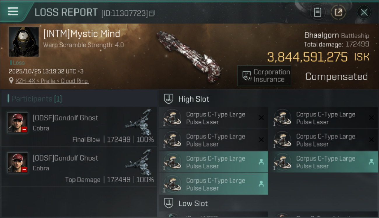Click the Corporation Insurance button
This screenshot has height=218, width=379.
[x=264, y=76]
